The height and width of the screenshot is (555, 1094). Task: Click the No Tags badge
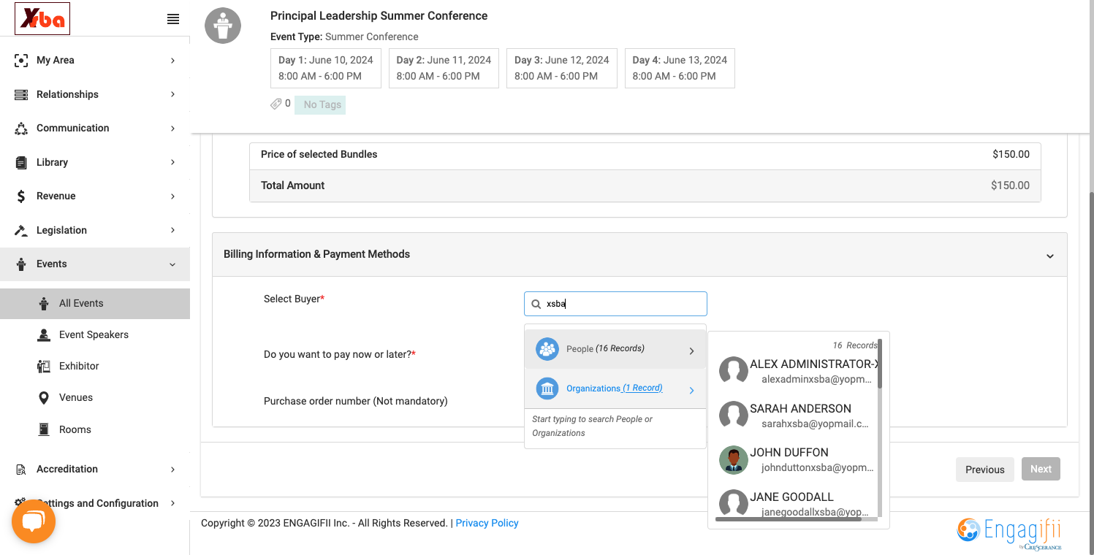point(320,105)
